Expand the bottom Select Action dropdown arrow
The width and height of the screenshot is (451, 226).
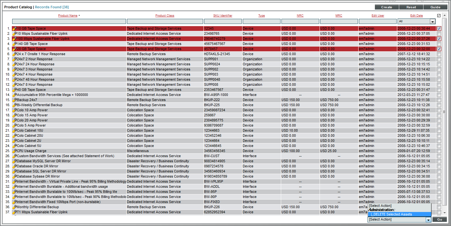pos(428,220)
